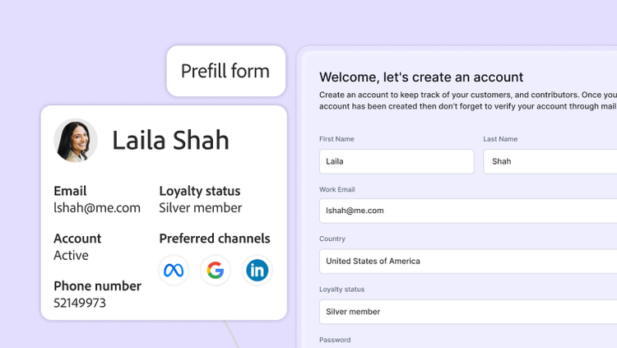Click Silver member in the profile card
Viewport: 617px width, 348px height.
click(200, 208)
